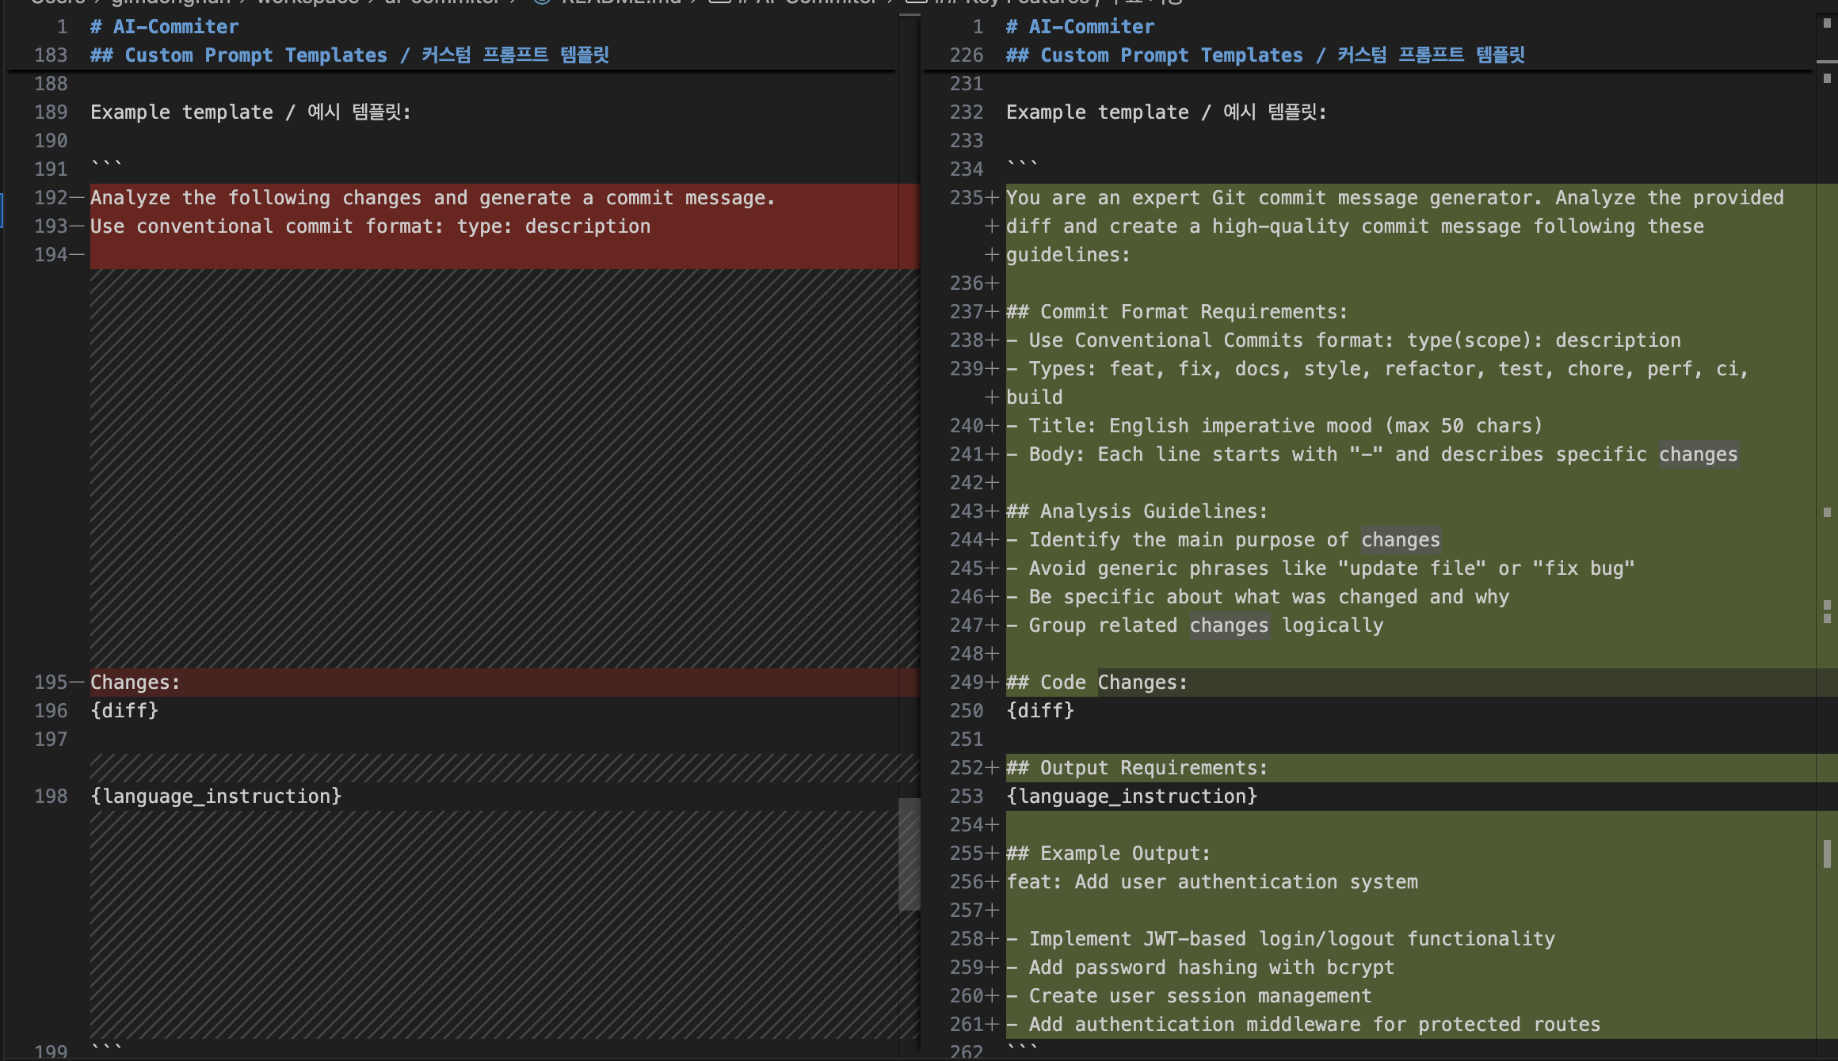1838x1061 pixels.
Task: Click the plus marker beside line 252
Action: coord(992,768)
